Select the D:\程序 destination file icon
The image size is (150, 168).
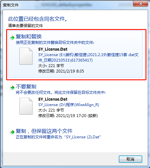[26, 106]
